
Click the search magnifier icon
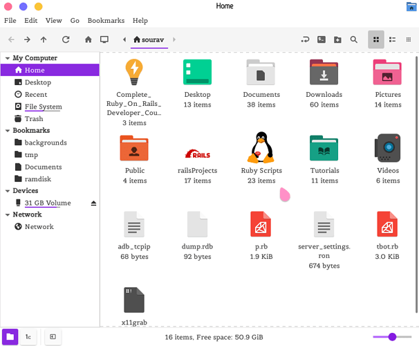353,40
